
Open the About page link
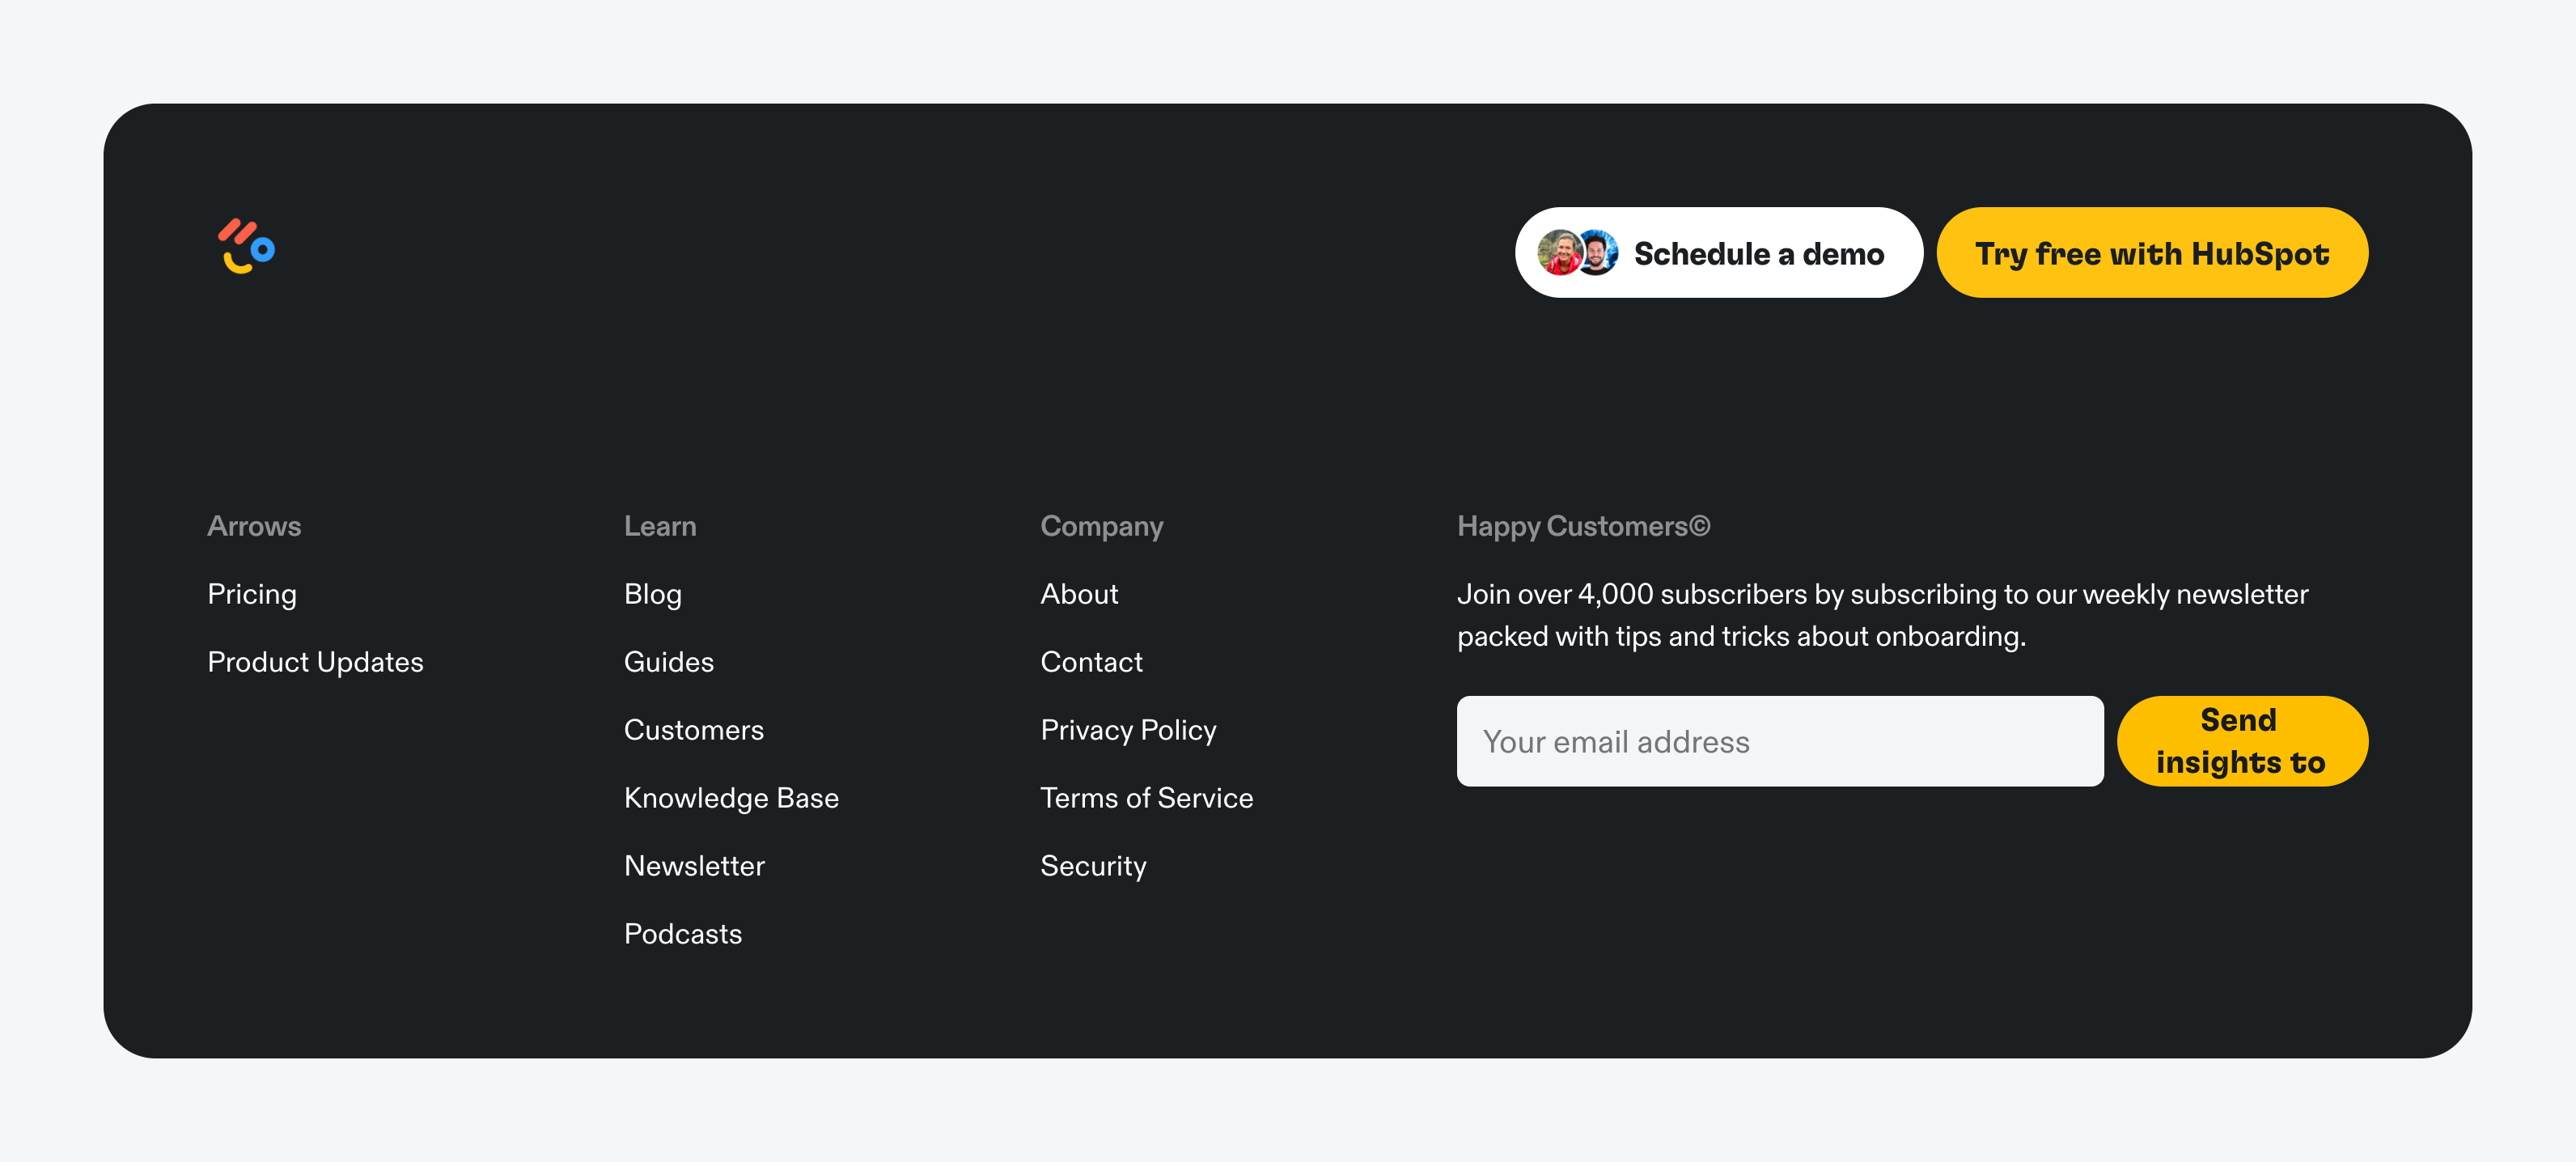pos(1079,594)
